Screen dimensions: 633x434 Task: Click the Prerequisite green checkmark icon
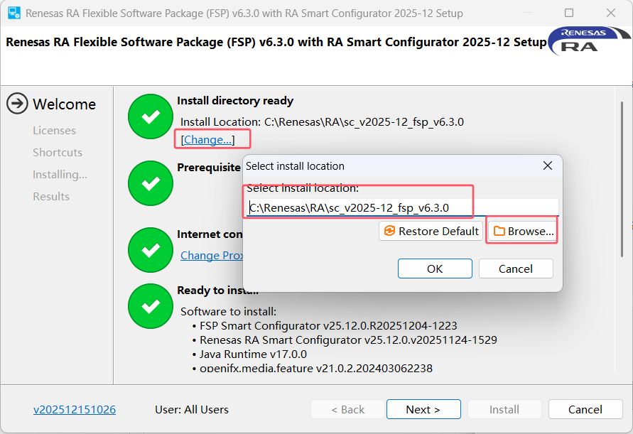click(151, 183)
